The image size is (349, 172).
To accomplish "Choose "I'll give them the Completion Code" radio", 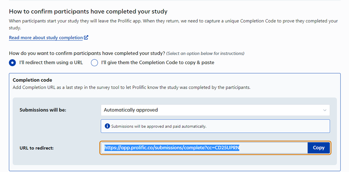I will 94,63.
